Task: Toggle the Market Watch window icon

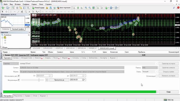Action: point(13,8)
